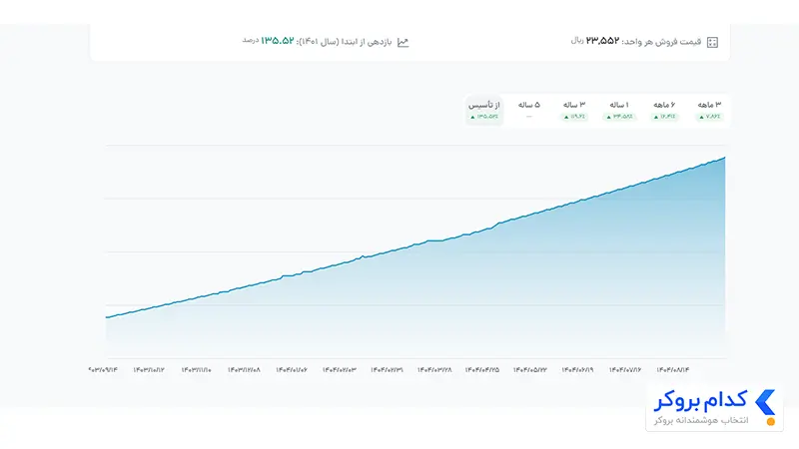Choose the از تأسیس period tab
This screenshot has width=799, height=449.
pyautogui.click(x=484, y=110)
